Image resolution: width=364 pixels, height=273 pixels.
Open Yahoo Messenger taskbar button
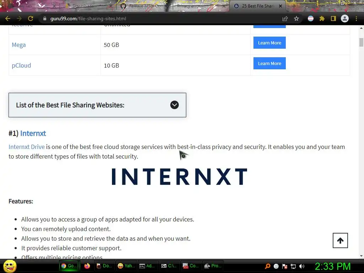click(x=127, y=266)
